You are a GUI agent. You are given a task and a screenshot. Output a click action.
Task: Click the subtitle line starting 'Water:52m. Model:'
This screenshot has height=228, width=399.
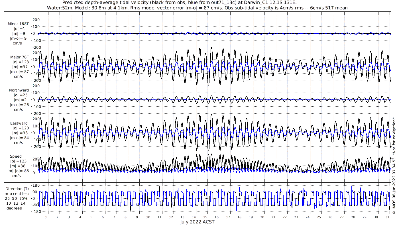click(197, 8)
